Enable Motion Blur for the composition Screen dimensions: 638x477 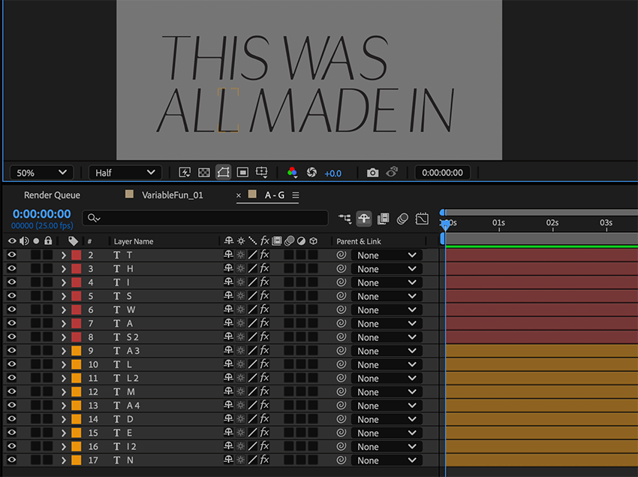402,219
